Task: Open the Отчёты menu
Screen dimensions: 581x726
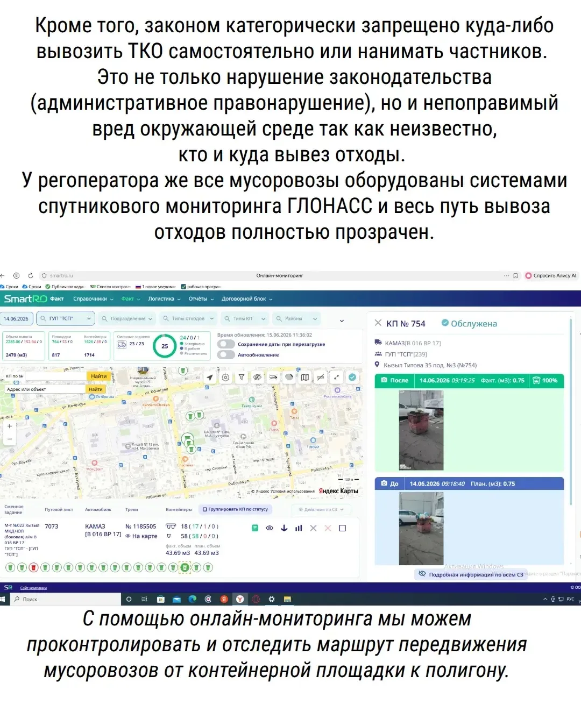Action: (201, 299)
